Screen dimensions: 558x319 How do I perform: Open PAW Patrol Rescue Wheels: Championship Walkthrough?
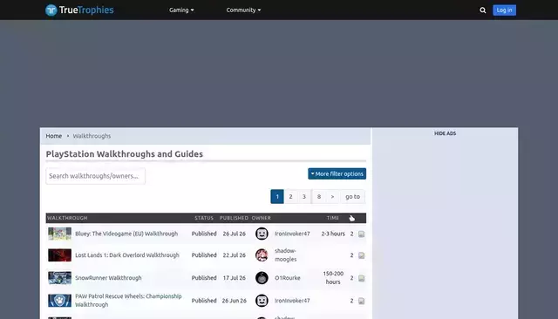(x=128, y=301)
